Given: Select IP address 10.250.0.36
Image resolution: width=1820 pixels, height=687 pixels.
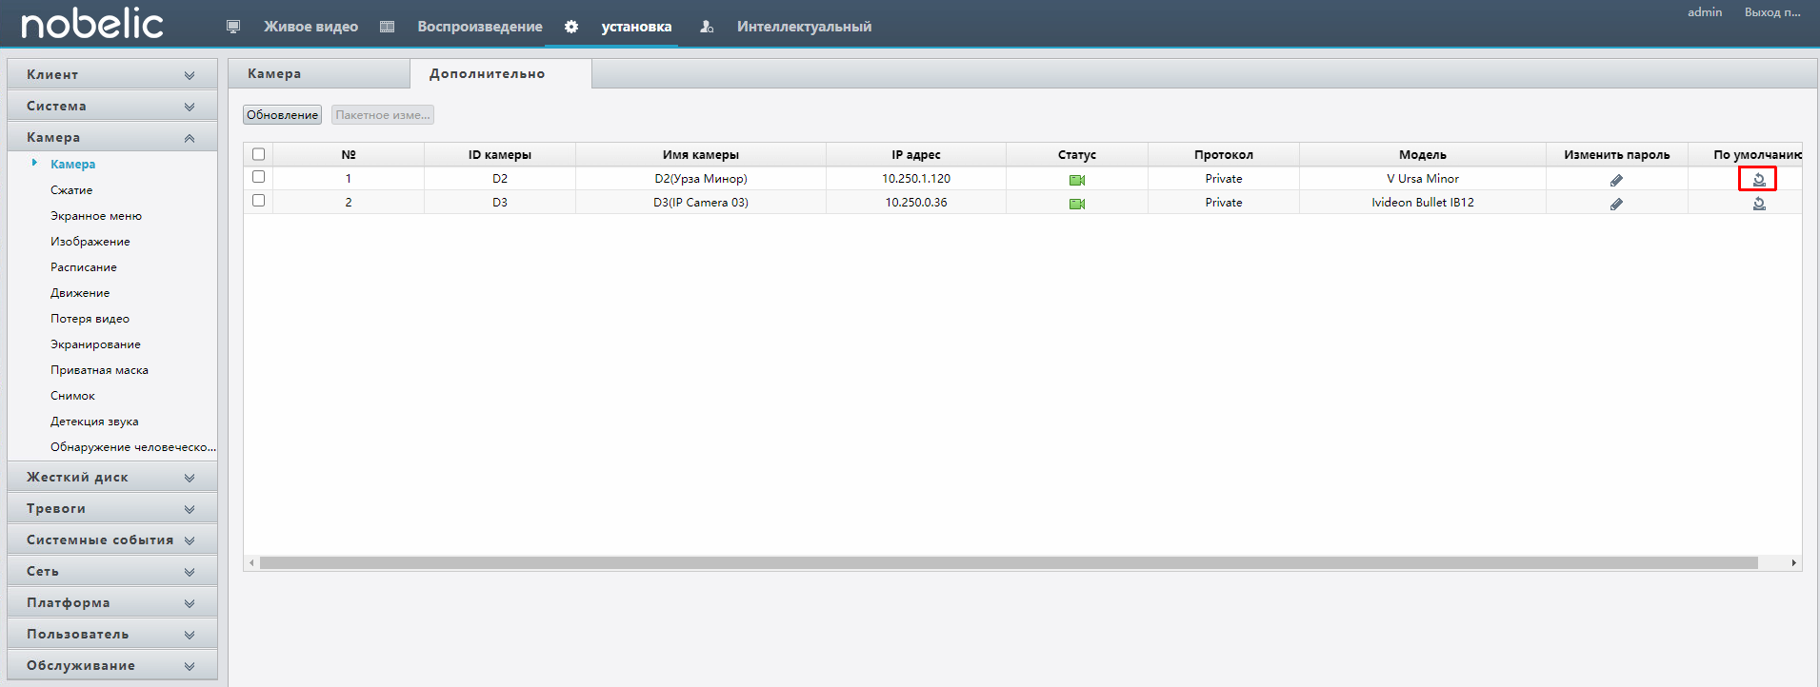Looking at the screenshot, I should [x=916, y=202].
